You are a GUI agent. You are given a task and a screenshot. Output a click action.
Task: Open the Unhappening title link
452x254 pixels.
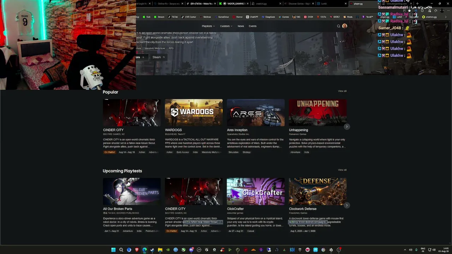pos(298,130)
